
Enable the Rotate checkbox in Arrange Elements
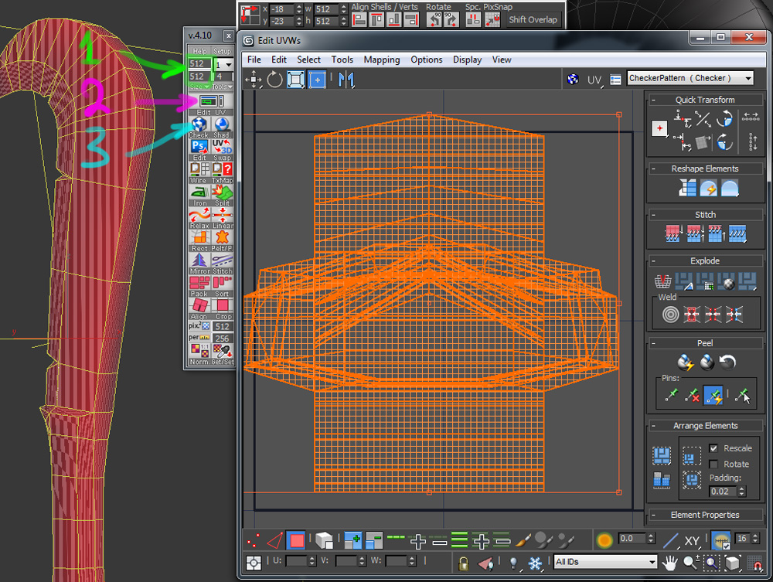tap(713, 464)
